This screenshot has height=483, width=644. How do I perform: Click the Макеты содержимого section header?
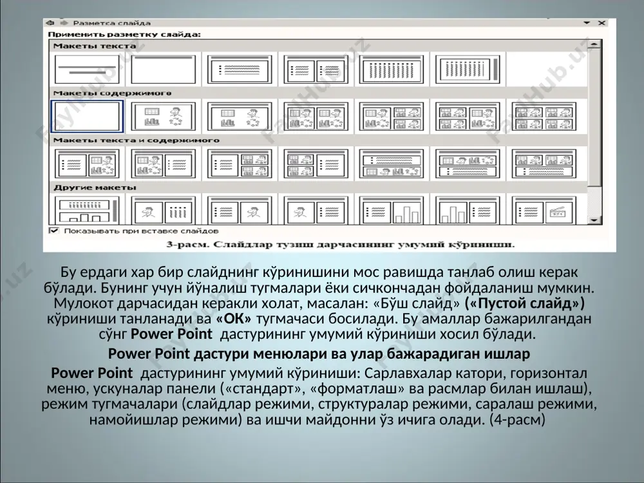(112, 93)
